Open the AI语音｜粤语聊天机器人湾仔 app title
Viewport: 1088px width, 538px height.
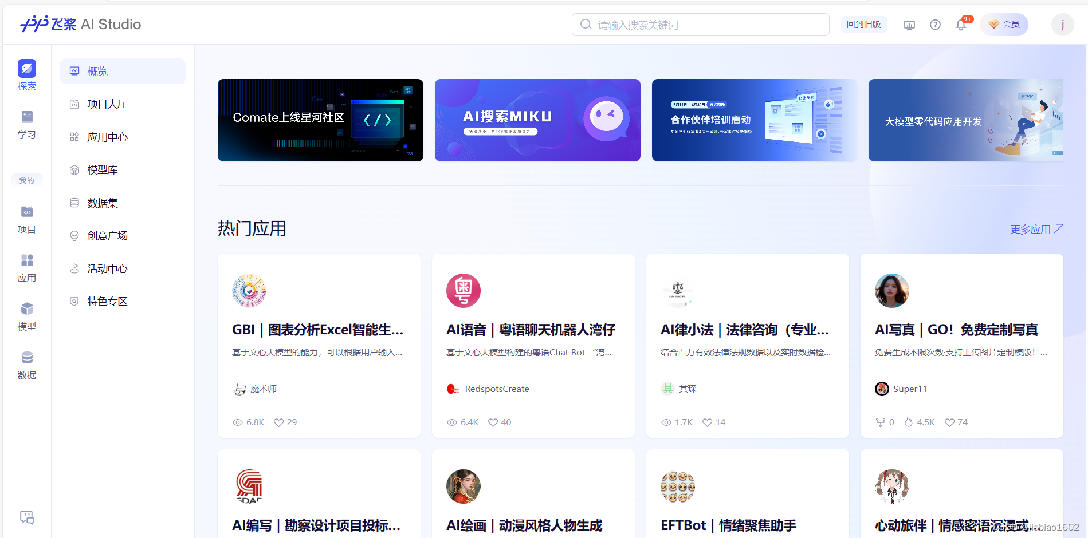(x=531, y=330)
